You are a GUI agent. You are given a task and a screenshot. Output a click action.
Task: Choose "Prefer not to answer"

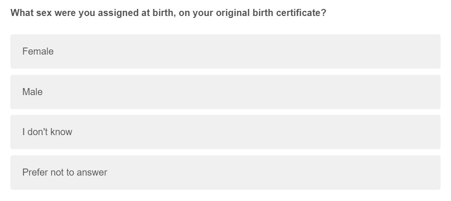pos(225,172)
